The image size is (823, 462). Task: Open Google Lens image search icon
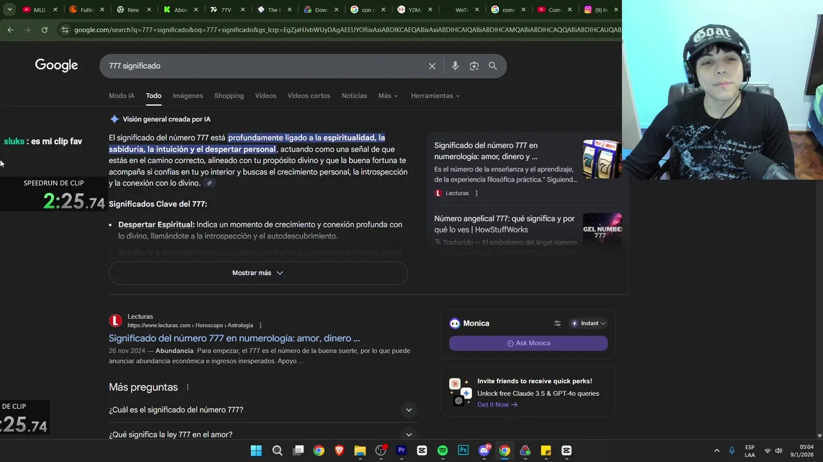coord(474,66)
